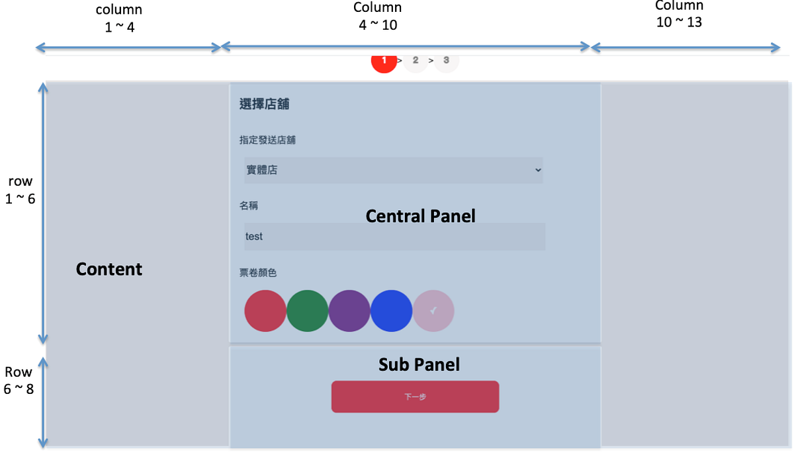This screenshot has width=794, height=458.
Task: Click the arrow between step 1 and 2
Action: tap(400, 60)
